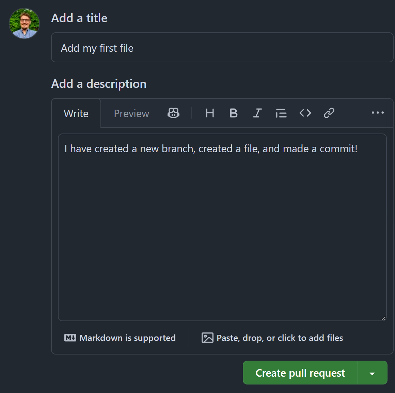395x393 pixels.
Task: Insert a quote using the quote icon
Action: pyautogui.click(x=281, y=113)
